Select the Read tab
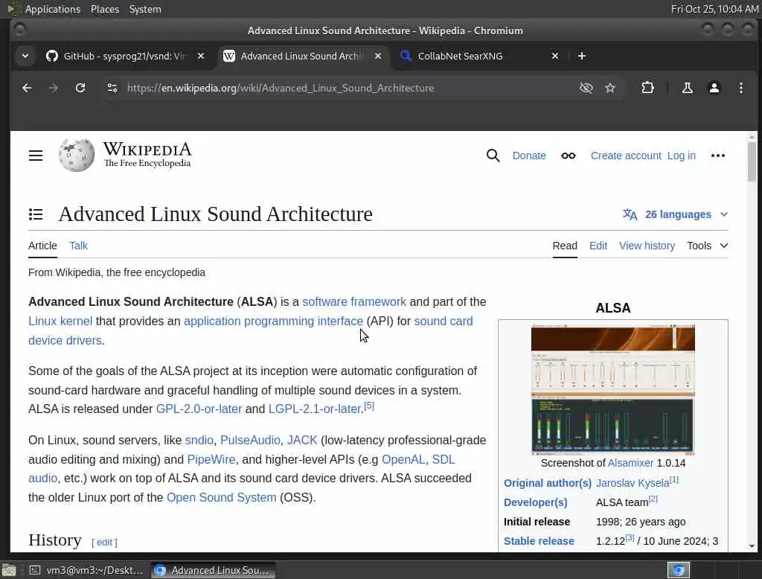762x579 pixels. [x=565, y=246]
